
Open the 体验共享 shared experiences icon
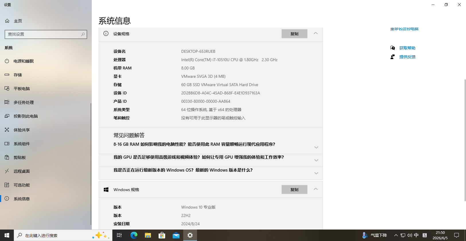pos(7,130)
